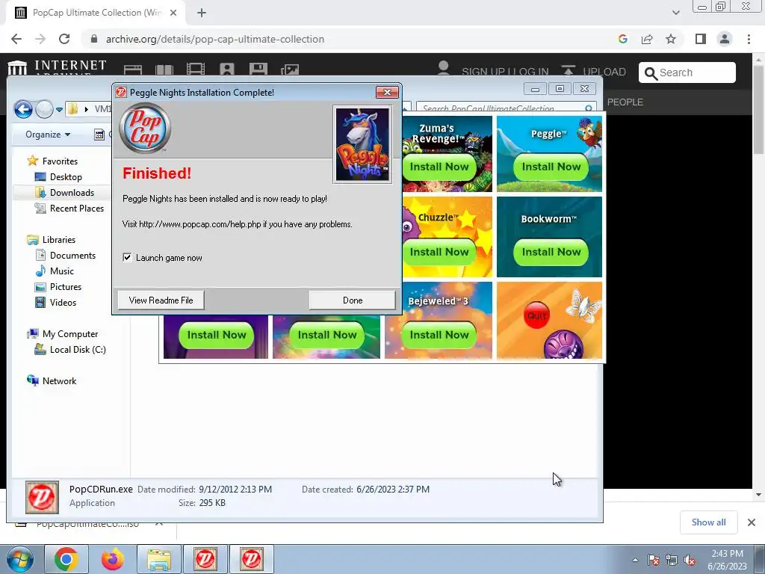
Task: Click the taskbar clock showing 2:43 PM
Action: [727, 560]
